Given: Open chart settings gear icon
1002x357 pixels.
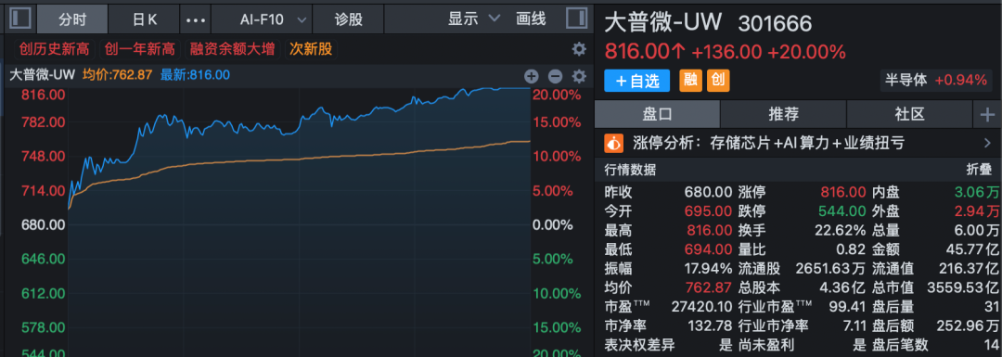Looking at the screenshot, I should [x=579, y=77].
